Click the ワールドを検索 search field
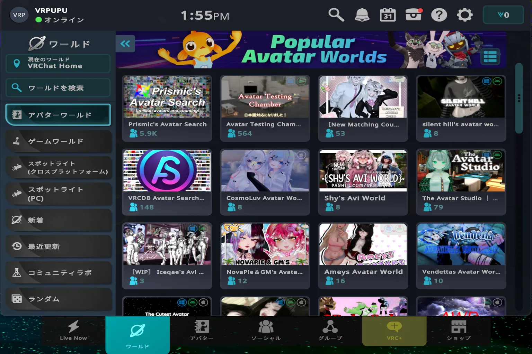The width and height of the screenshot is (532, 354). click(x=58, y=88)
